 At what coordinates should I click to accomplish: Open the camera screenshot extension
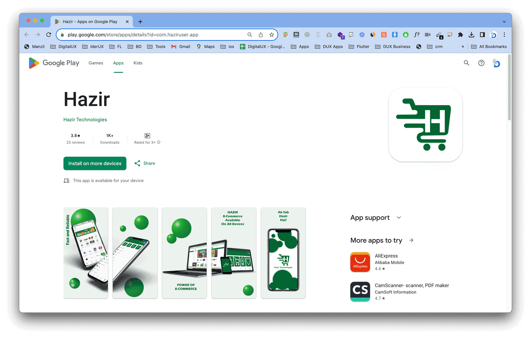[x=329, y=35]
